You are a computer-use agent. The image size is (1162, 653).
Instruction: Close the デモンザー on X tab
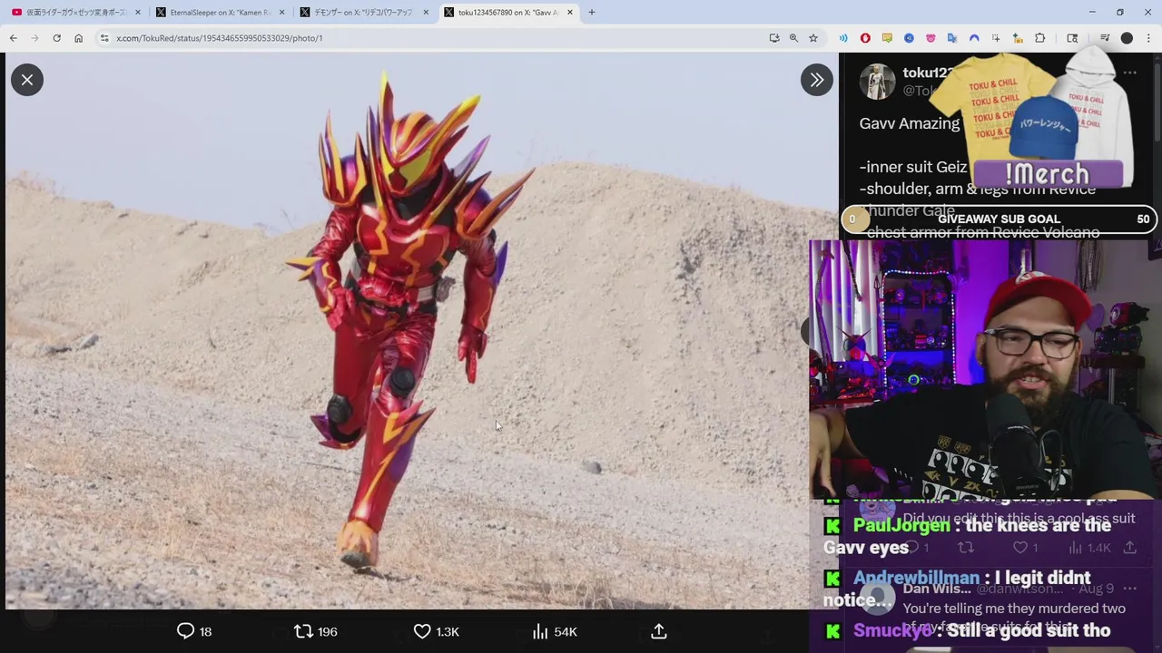pos(426,13)
